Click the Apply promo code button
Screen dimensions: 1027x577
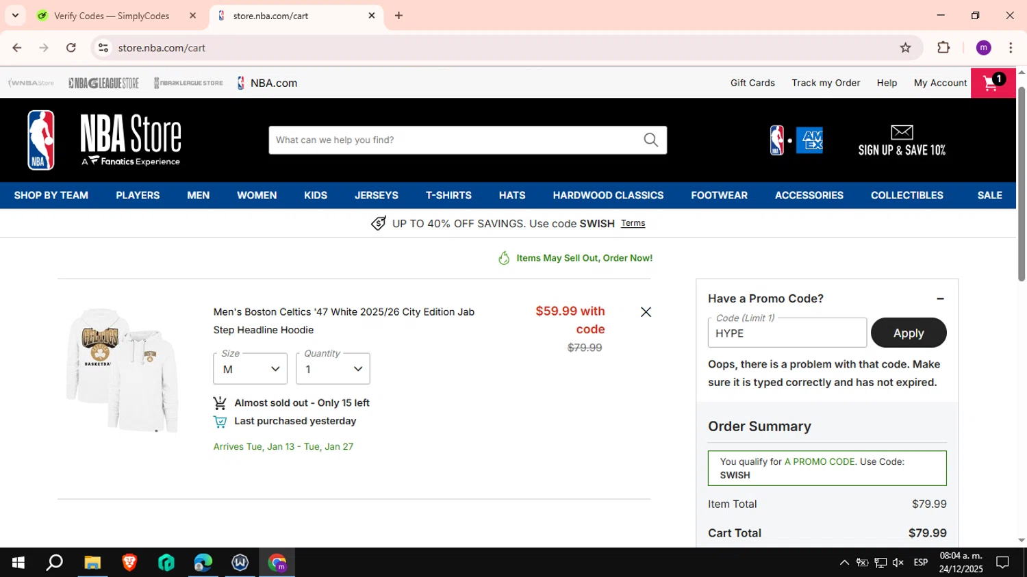909,333
